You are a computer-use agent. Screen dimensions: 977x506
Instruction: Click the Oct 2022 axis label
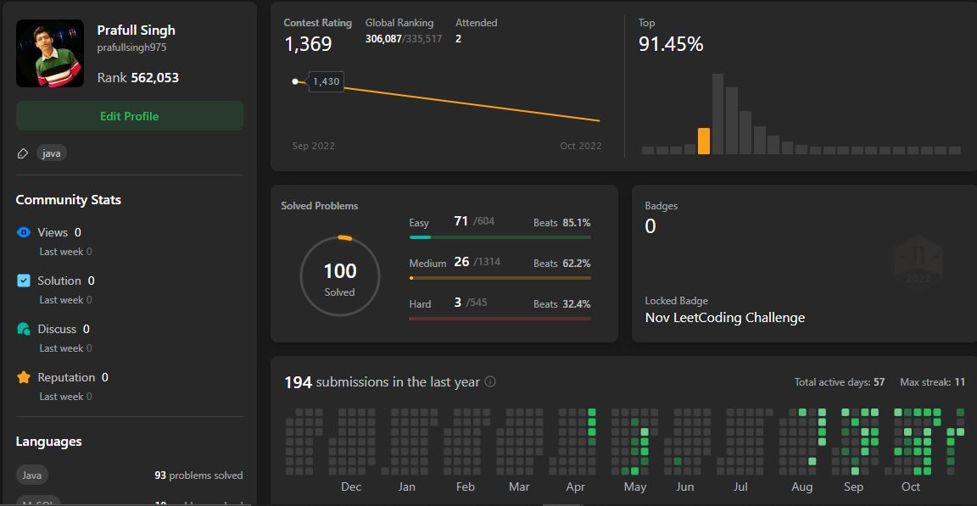pyautogui.click(x=581, y=146)
